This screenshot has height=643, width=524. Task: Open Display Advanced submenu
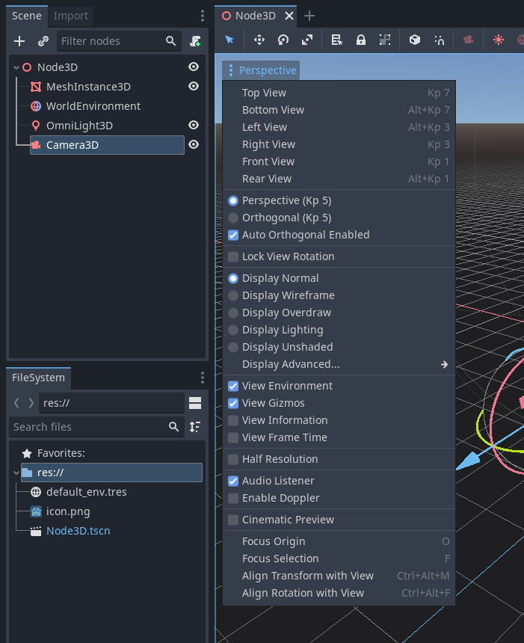coord(339,365)
